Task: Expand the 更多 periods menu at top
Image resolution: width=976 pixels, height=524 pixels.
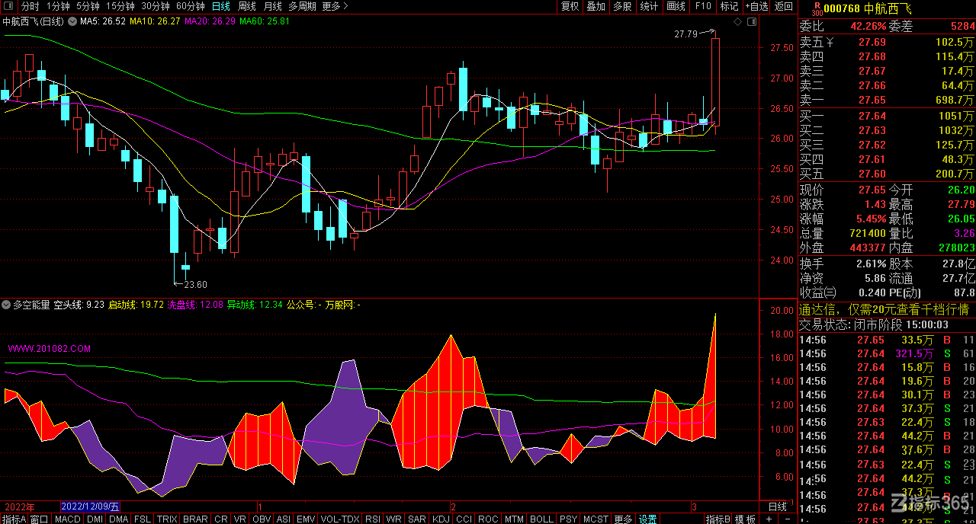Action: 335,6
